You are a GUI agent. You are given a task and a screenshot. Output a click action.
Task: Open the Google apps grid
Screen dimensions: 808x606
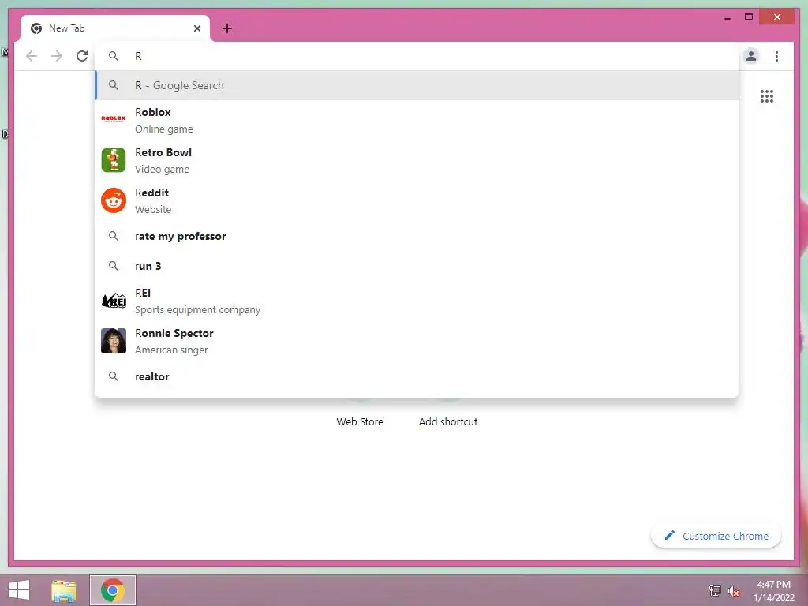point(766,95)
